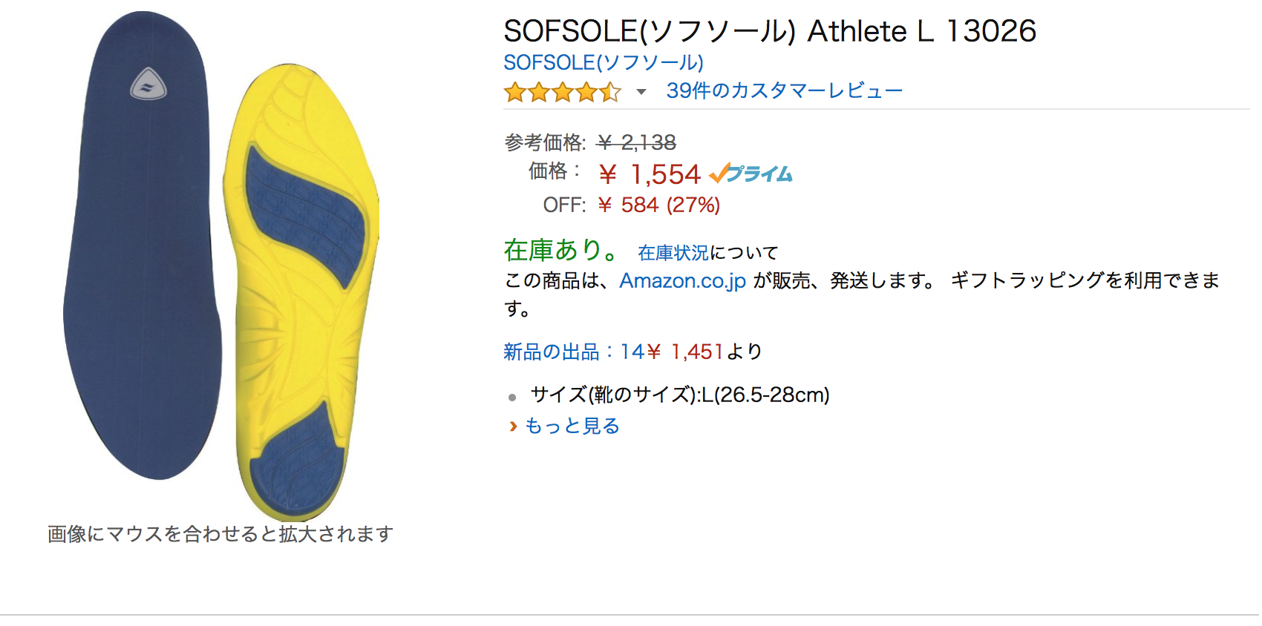Viewport: 1262px width, 626px height.
Task: Click the 在庫状況 link
Action: click(673, 253)
